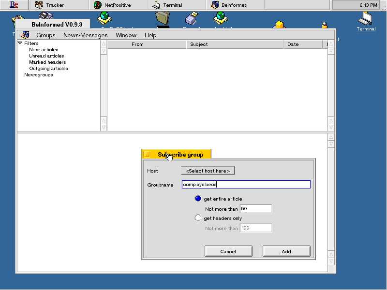Click the BeInformed V0.9.3 window title tab
Image resolution: width=387 pixels, height=290 pixels.
pyautogui.click(x=53, y=25)
